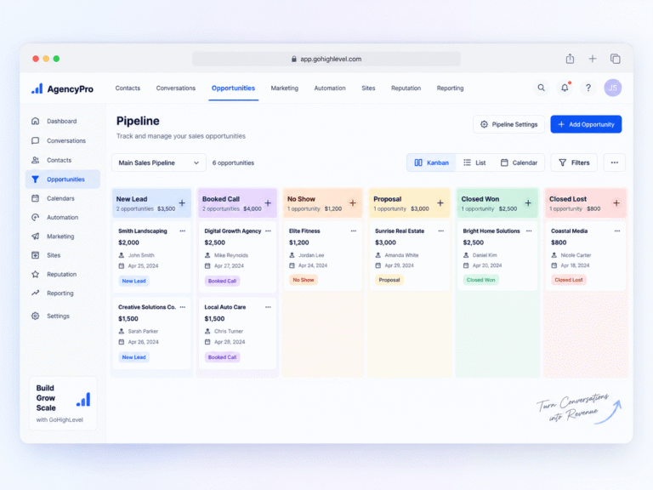Select the Opportunities top tab
This screenshot has width=653, height=490.
click(x=233, y=88)
